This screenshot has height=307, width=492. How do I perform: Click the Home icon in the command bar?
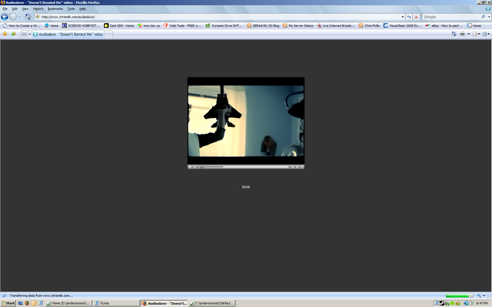click(x=454, y=34)
